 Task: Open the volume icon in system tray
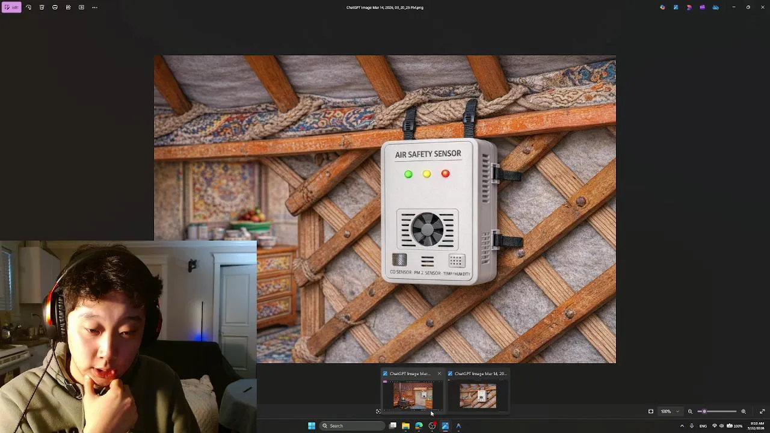[x=722, y=426]
